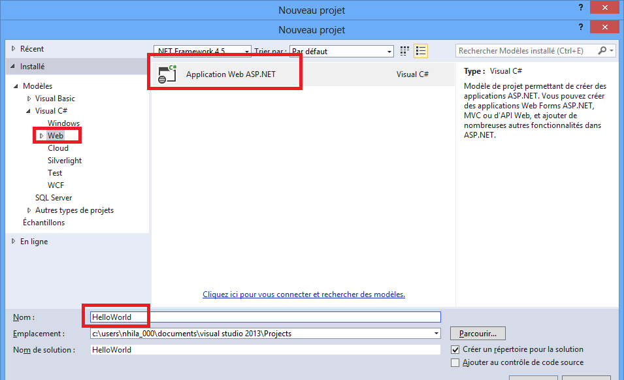The width and height of the screenshot is (624, 380).
Task: Select the Test category
Action: pyautogui.click(x=55, y=173)
